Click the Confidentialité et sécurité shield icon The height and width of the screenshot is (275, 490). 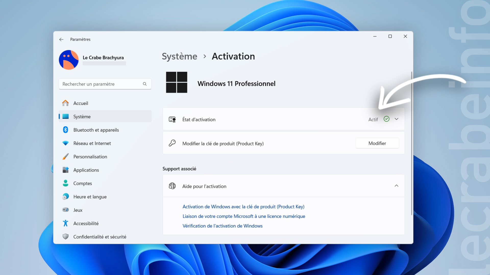[x=66, y=237]
